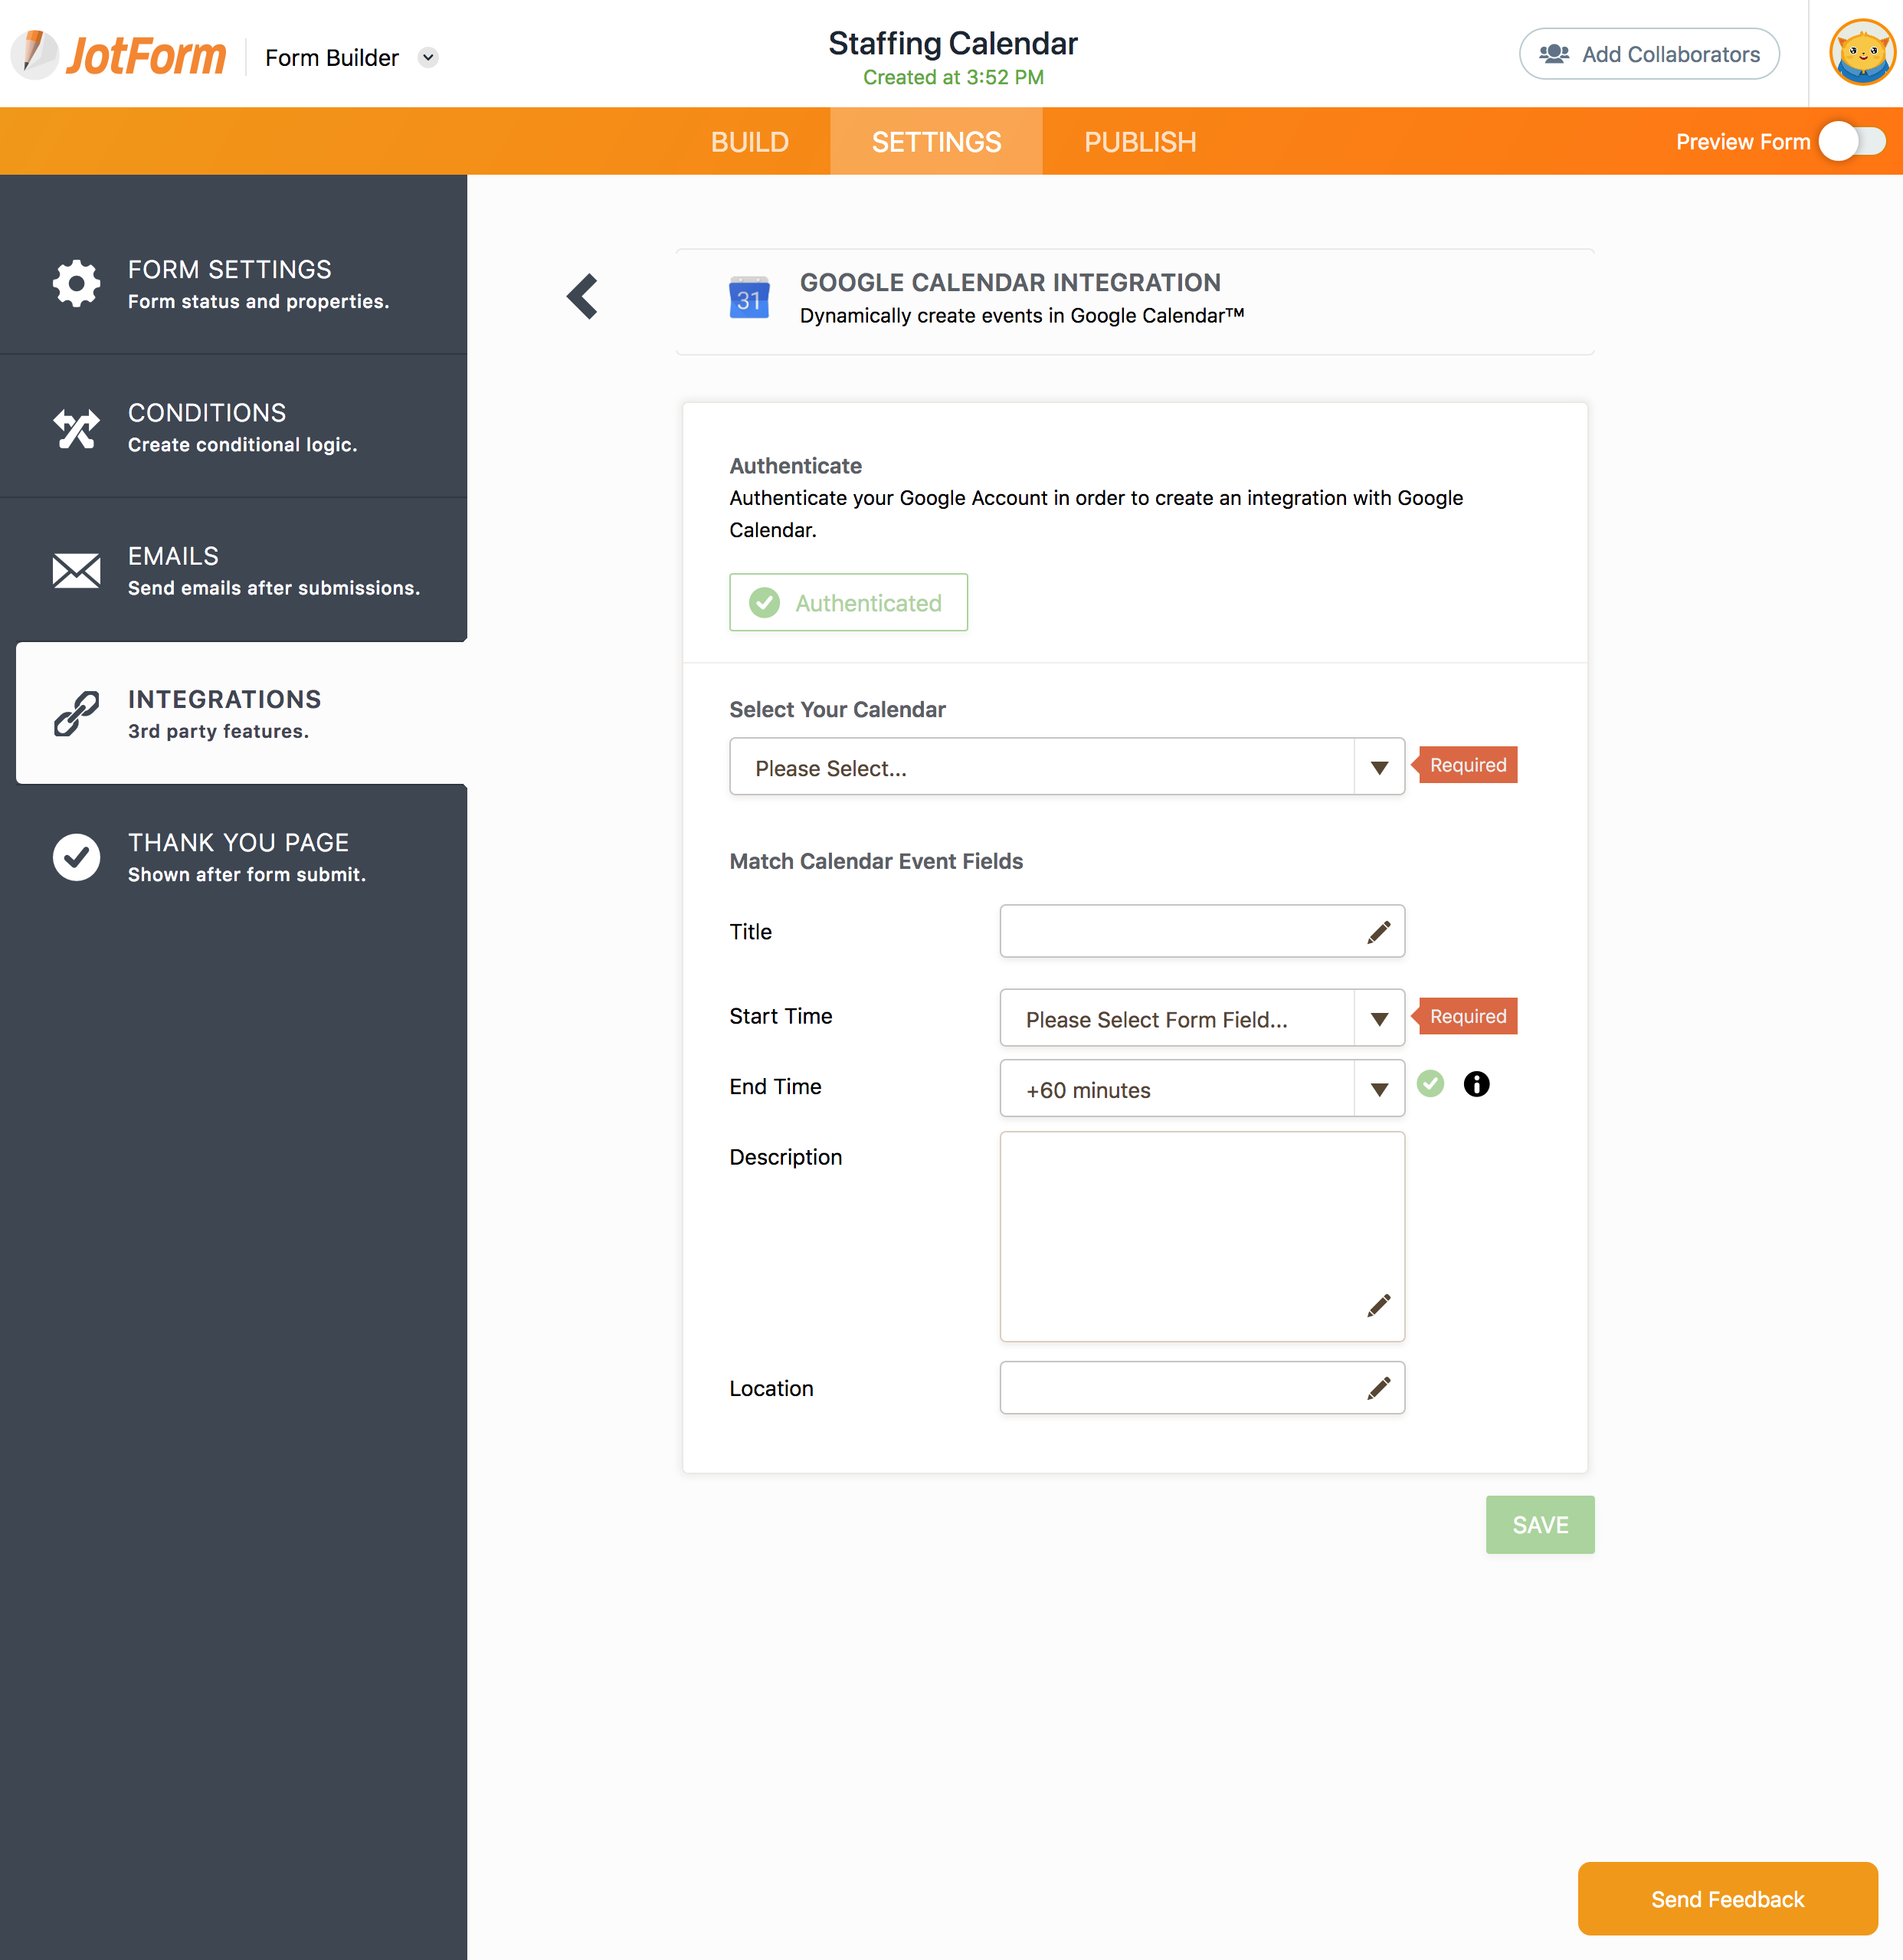Click the Location input field

tap(1202, 1387)
